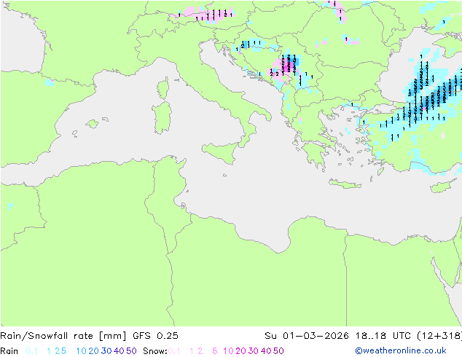Pick the Rain 20 legend value
Viewport: 462px width, 357px height.
click(x=94, y=351)
